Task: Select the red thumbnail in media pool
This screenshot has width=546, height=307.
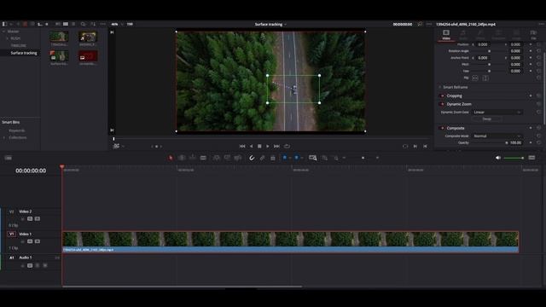Action: (x=88, y=56)
